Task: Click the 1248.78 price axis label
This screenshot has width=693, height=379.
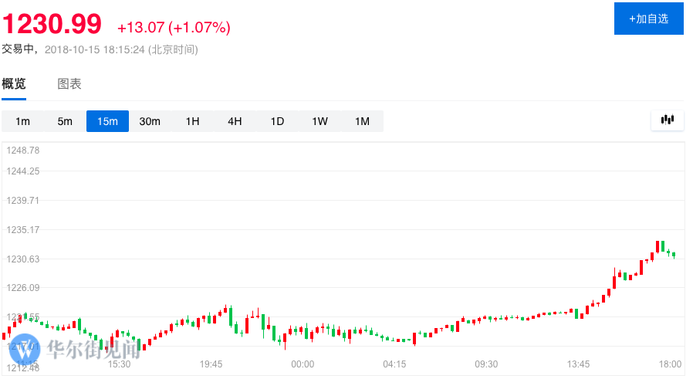Action: tap(23, 151)
